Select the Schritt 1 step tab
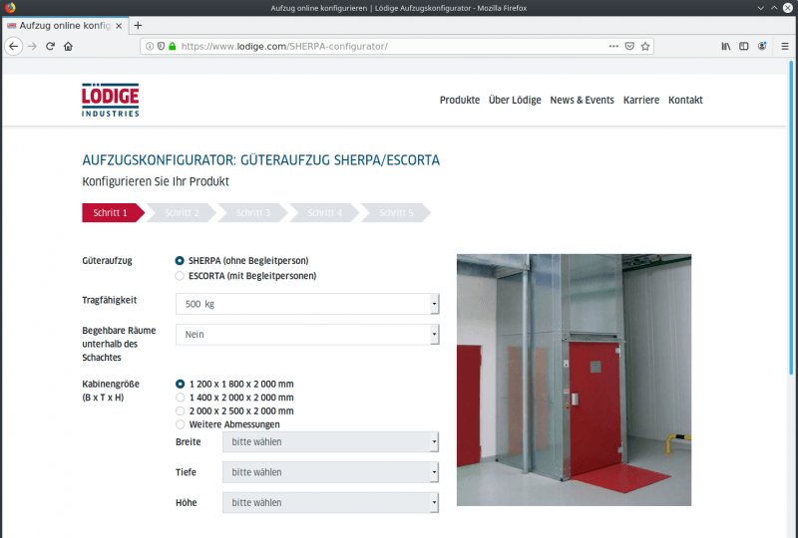This screenshot has height=538, width=798. click(113, 213)
